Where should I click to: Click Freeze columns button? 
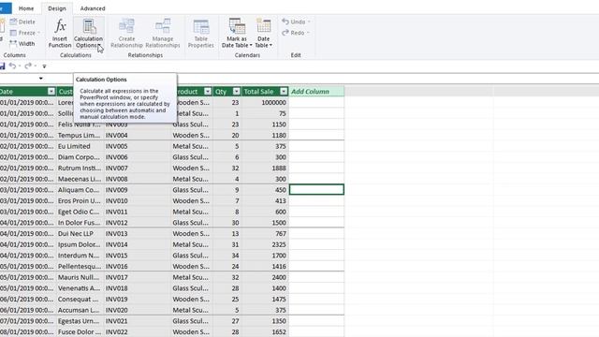tap(25, 33)
